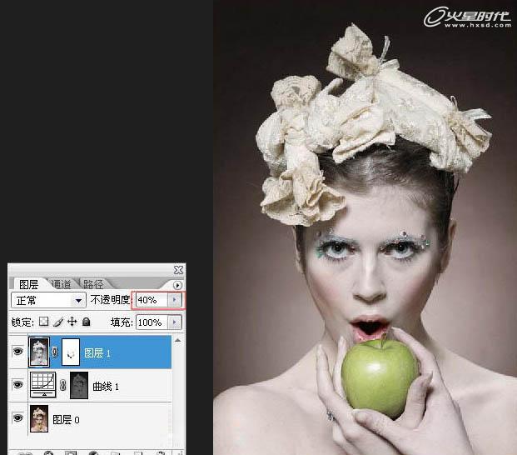This screenshot has width=517, height=455.
Task: Select the 图层 0 thumbnail
Action: (x=39, y=418)
